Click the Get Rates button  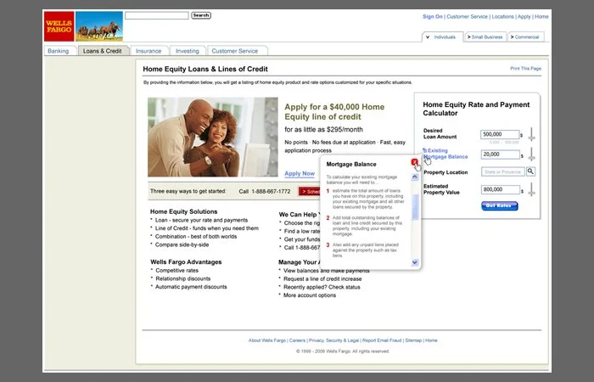click(500, 205)
